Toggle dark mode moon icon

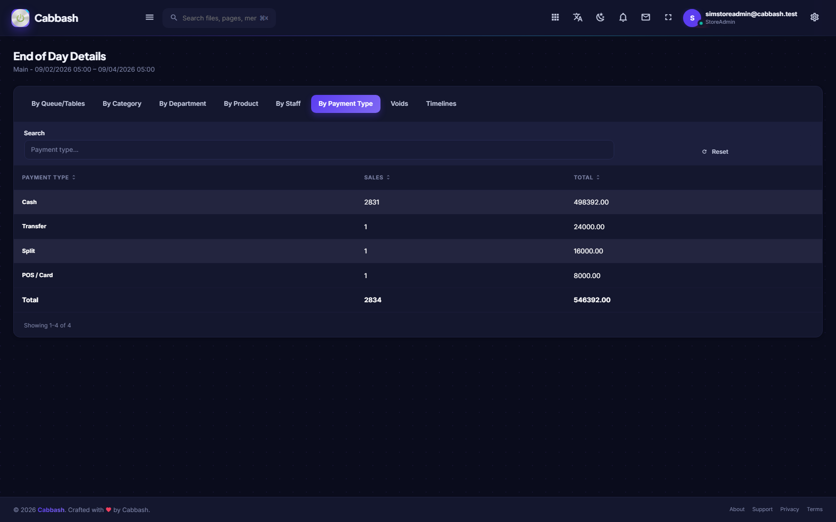coord(600,18)
